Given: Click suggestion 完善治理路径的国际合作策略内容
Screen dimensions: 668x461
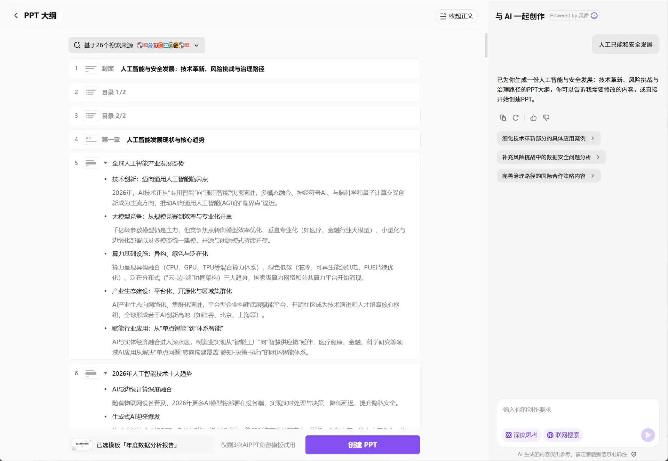Looking at the screenshot, I should click(548, 176).
